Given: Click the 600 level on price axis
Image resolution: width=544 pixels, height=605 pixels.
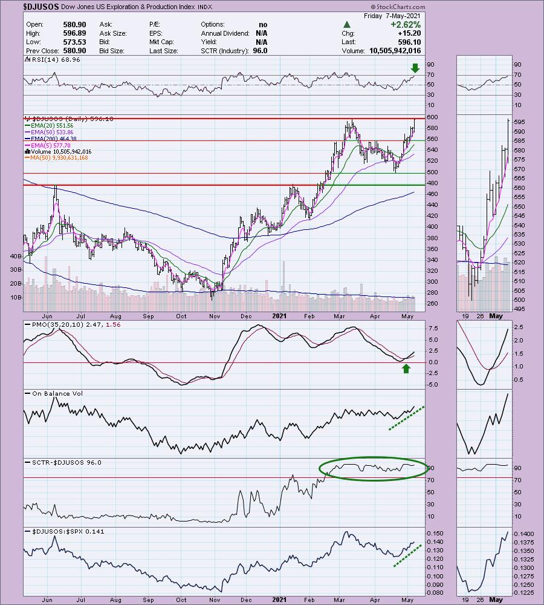Looking at the screenshot, I should click(432, 117).
